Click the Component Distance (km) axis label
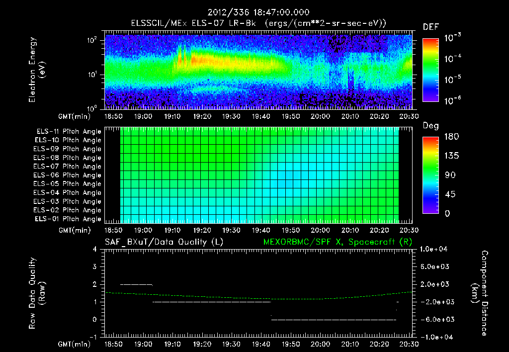Viewport: 509px width, 352px height. pyautogui.click(x=480, y=293)
